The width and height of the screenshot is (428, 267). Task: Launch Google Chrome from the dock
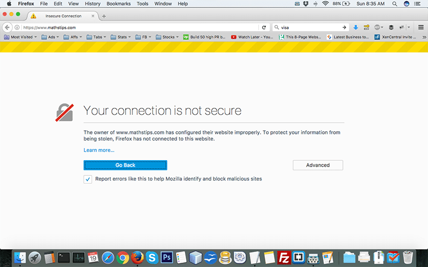tap(123, 257)
